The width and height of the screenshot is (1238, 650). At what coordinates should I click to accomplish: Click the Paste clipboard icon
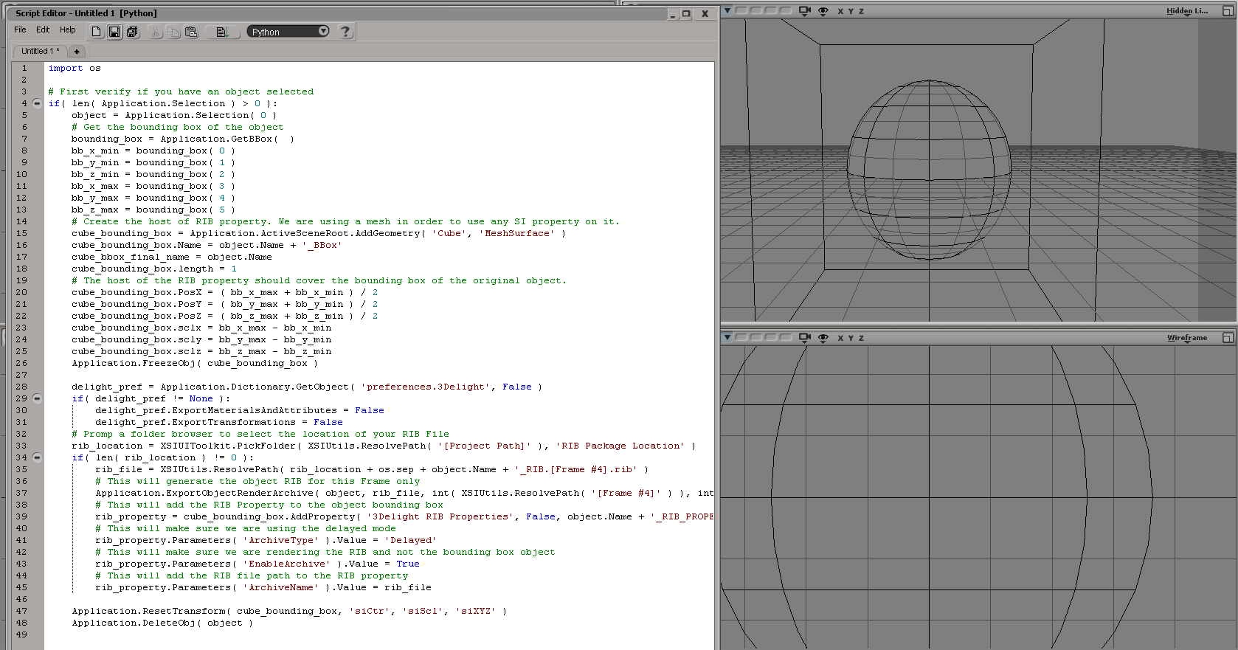pos(191,32)
